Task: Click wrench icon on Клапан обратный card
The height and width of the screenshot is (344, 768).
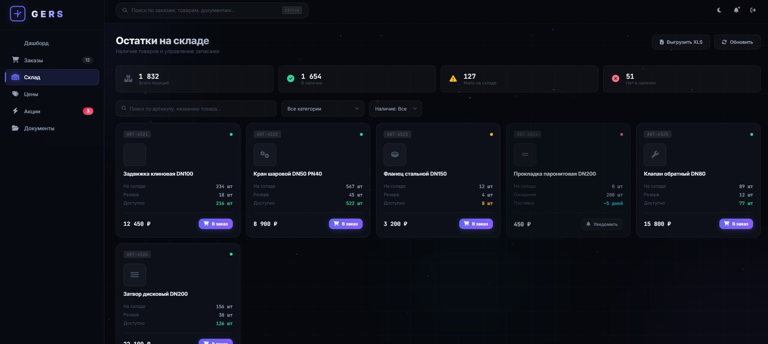Action: [655, 155]
